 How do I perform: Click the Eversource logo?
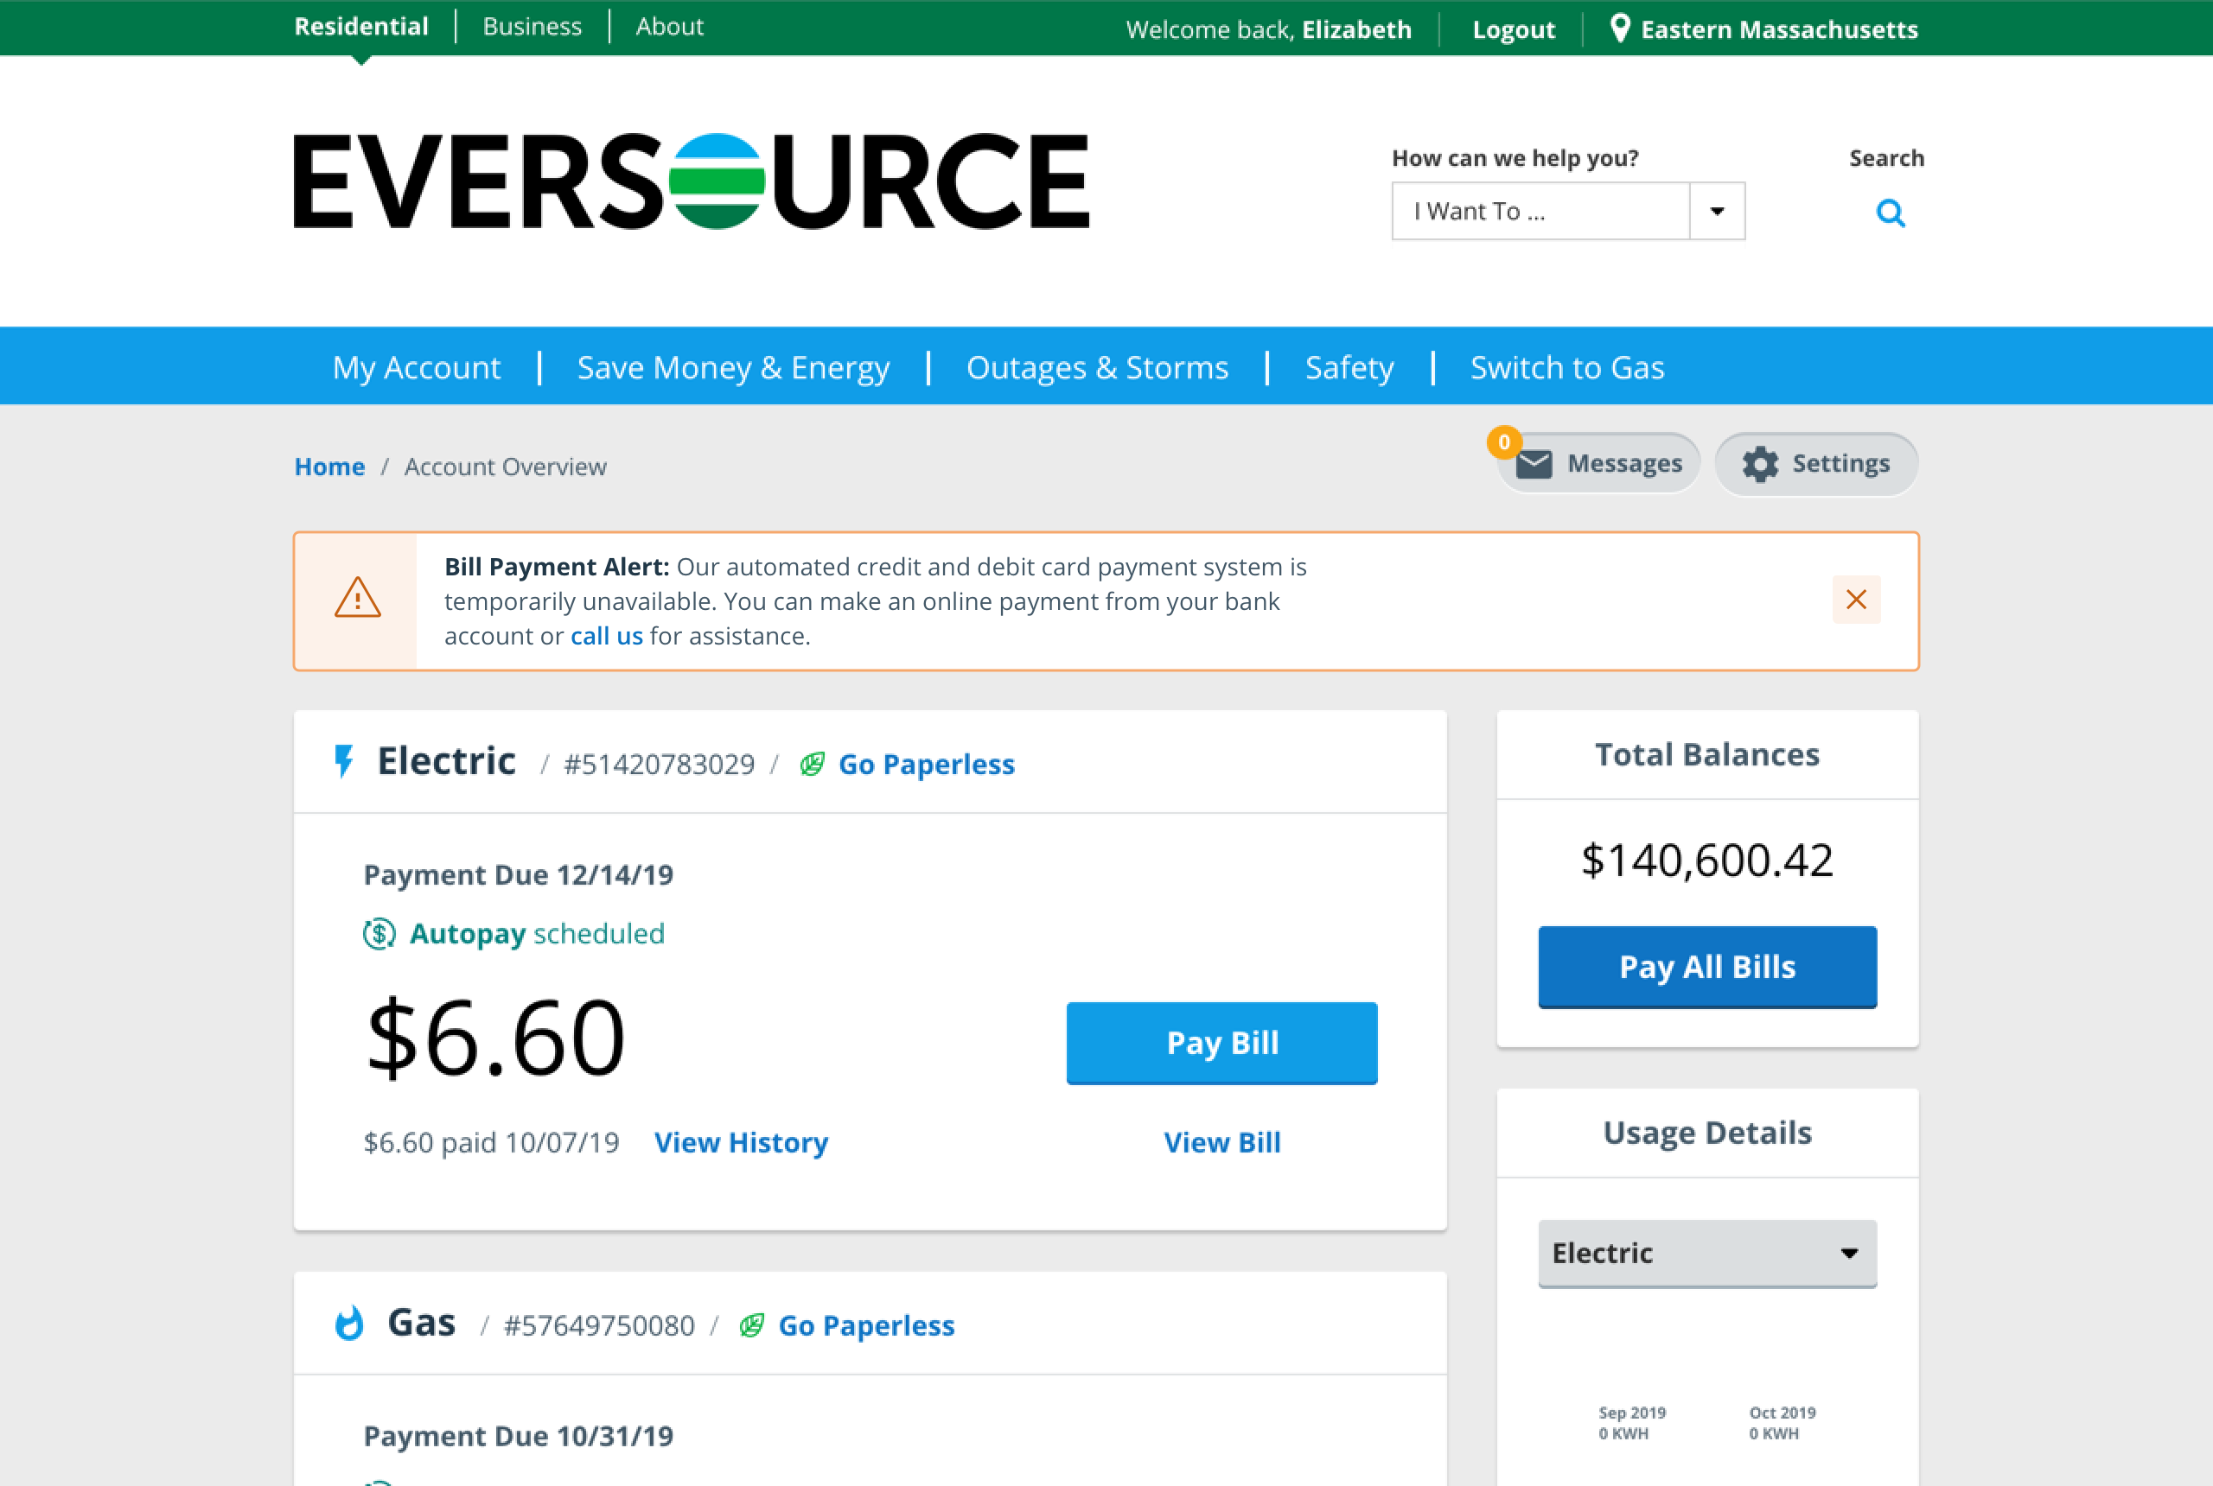692,181
